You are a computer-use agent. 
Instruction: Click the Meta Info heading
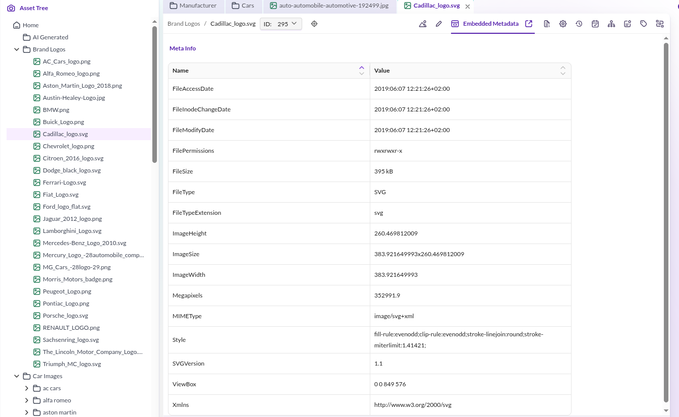pos(183,48)
